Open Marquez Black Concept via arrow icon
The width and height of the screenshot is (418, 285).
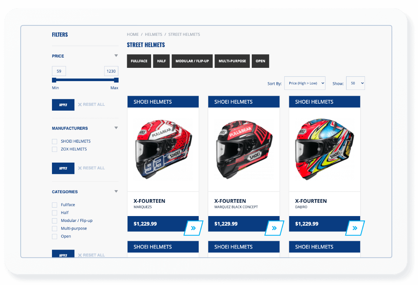pos(274,228)
